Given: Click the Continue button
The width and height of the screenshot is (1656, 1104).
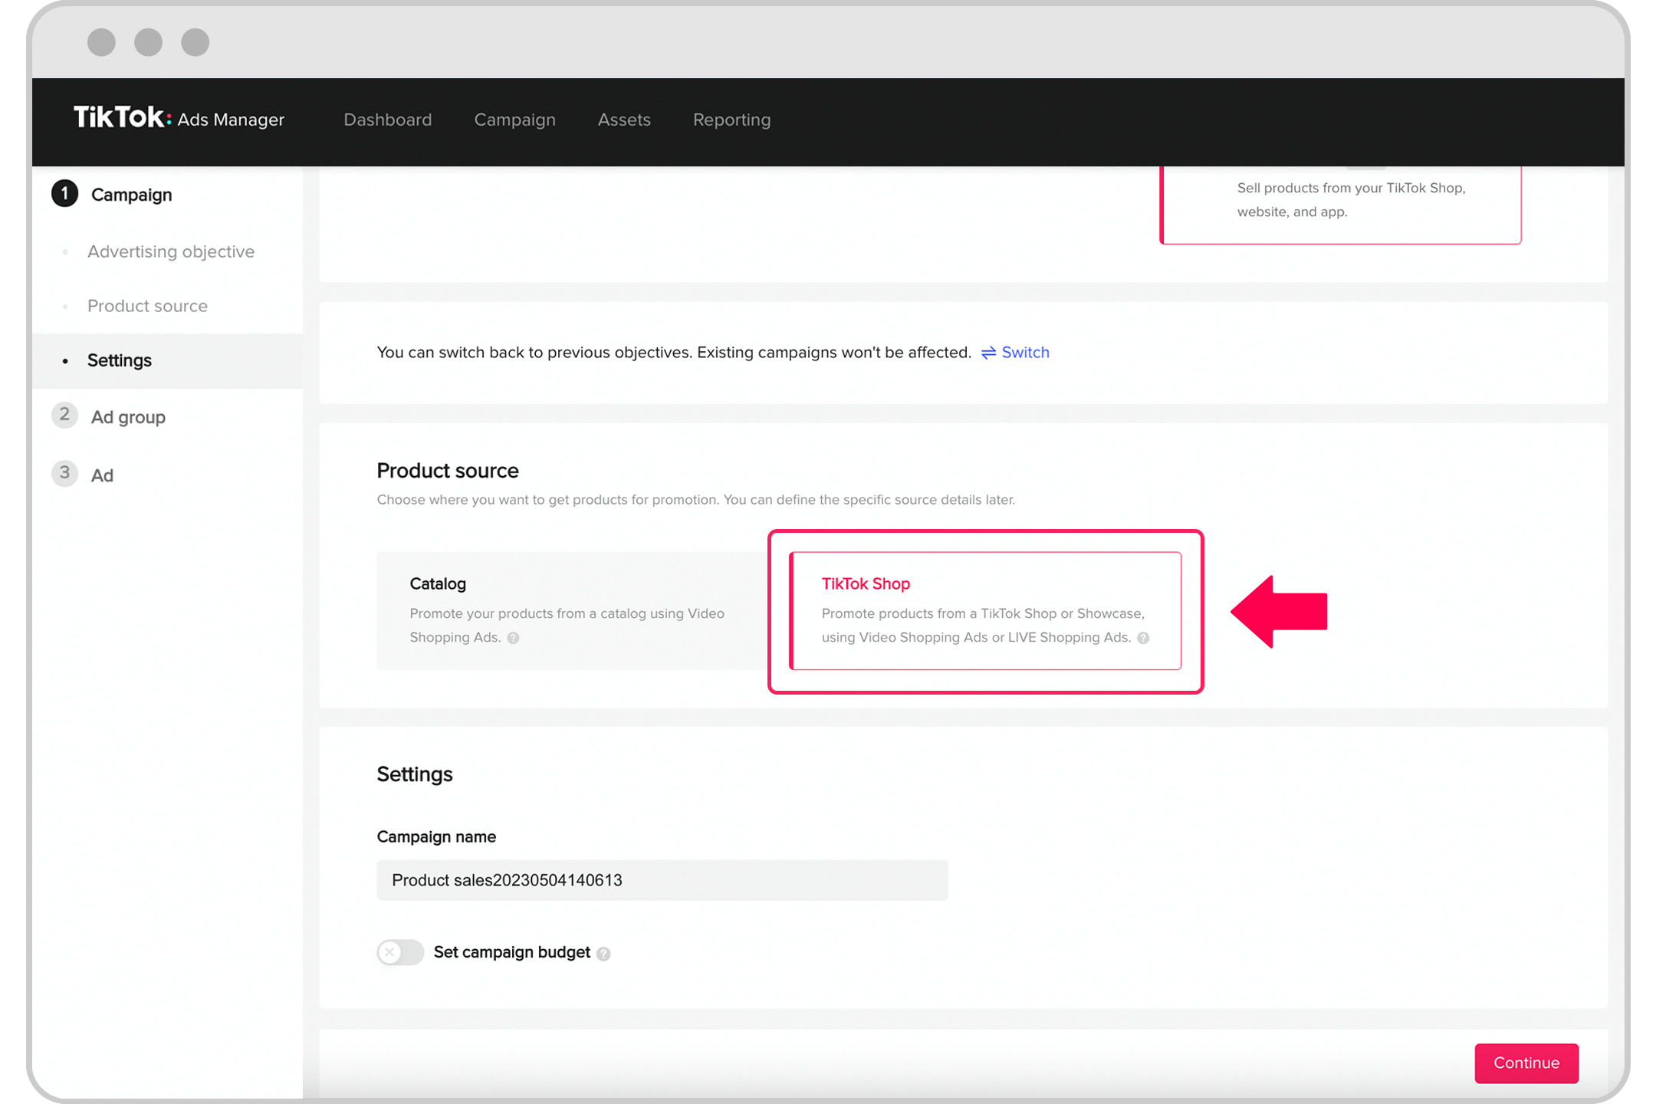Looking at the screenshot, I should [x=1526, y=1063].
